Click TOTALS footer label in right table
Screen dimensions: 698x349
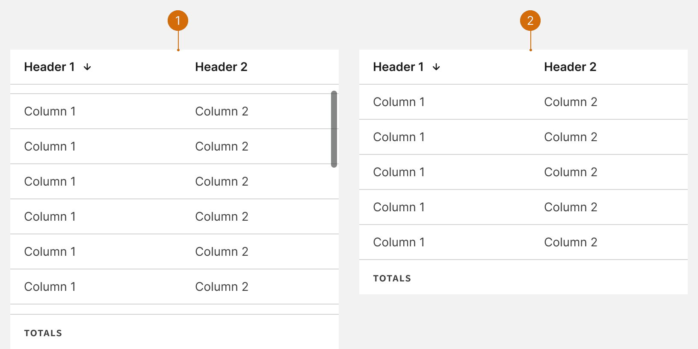point(392,278)
